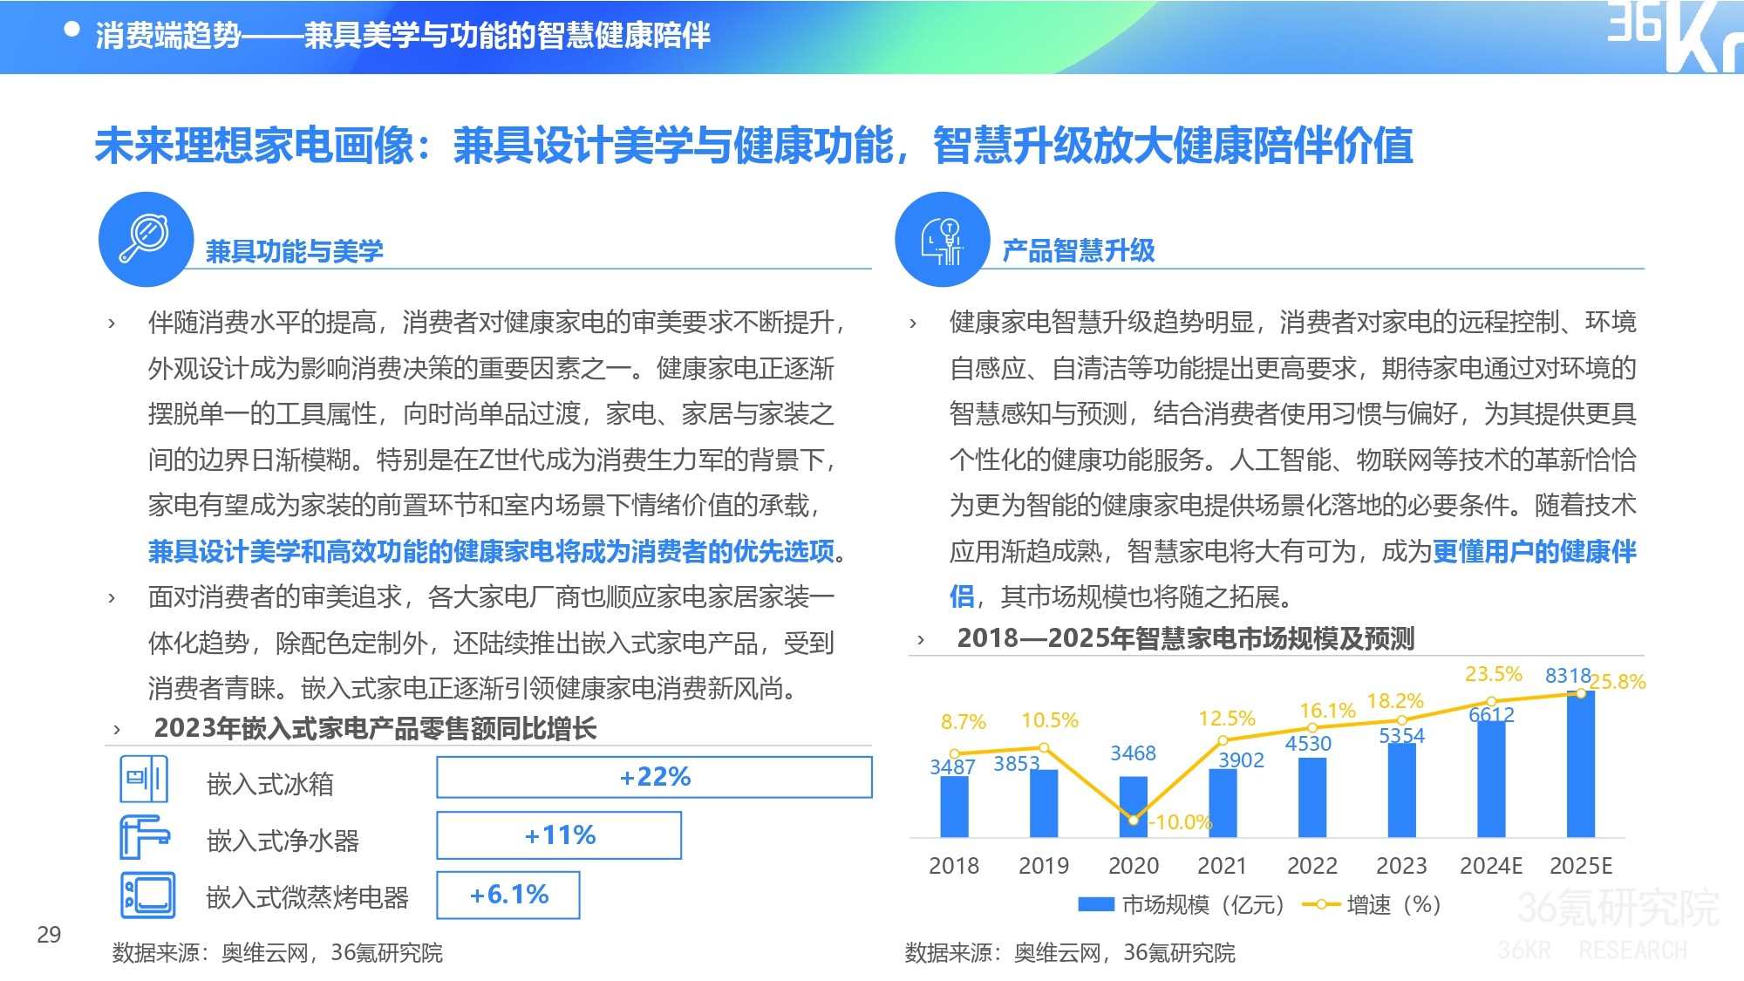
Task: Click the page number 29
Action: point(49,935)
